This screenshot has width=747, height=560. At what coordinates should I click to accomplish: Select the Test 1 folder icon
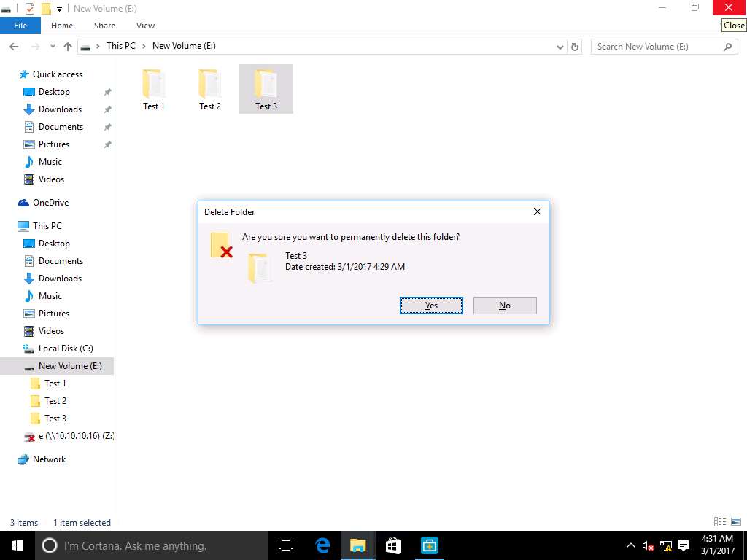pyautogui.click(x=154, y=90)
